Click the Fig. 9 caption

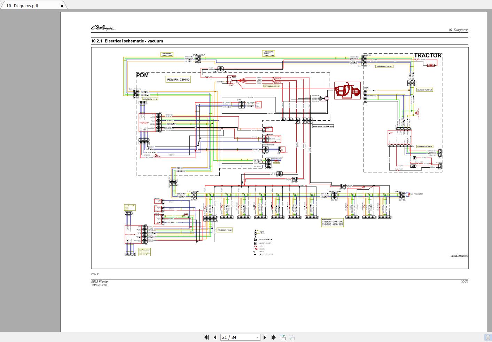(94, 274)
